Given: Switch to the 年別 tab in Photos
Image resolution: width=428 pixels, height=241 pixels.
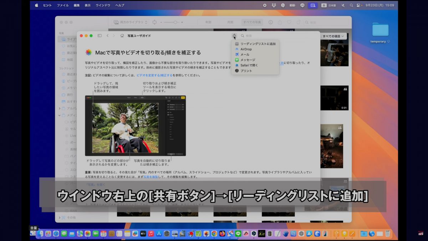Looking at the screenshot, I should click(x=208, y=22).
